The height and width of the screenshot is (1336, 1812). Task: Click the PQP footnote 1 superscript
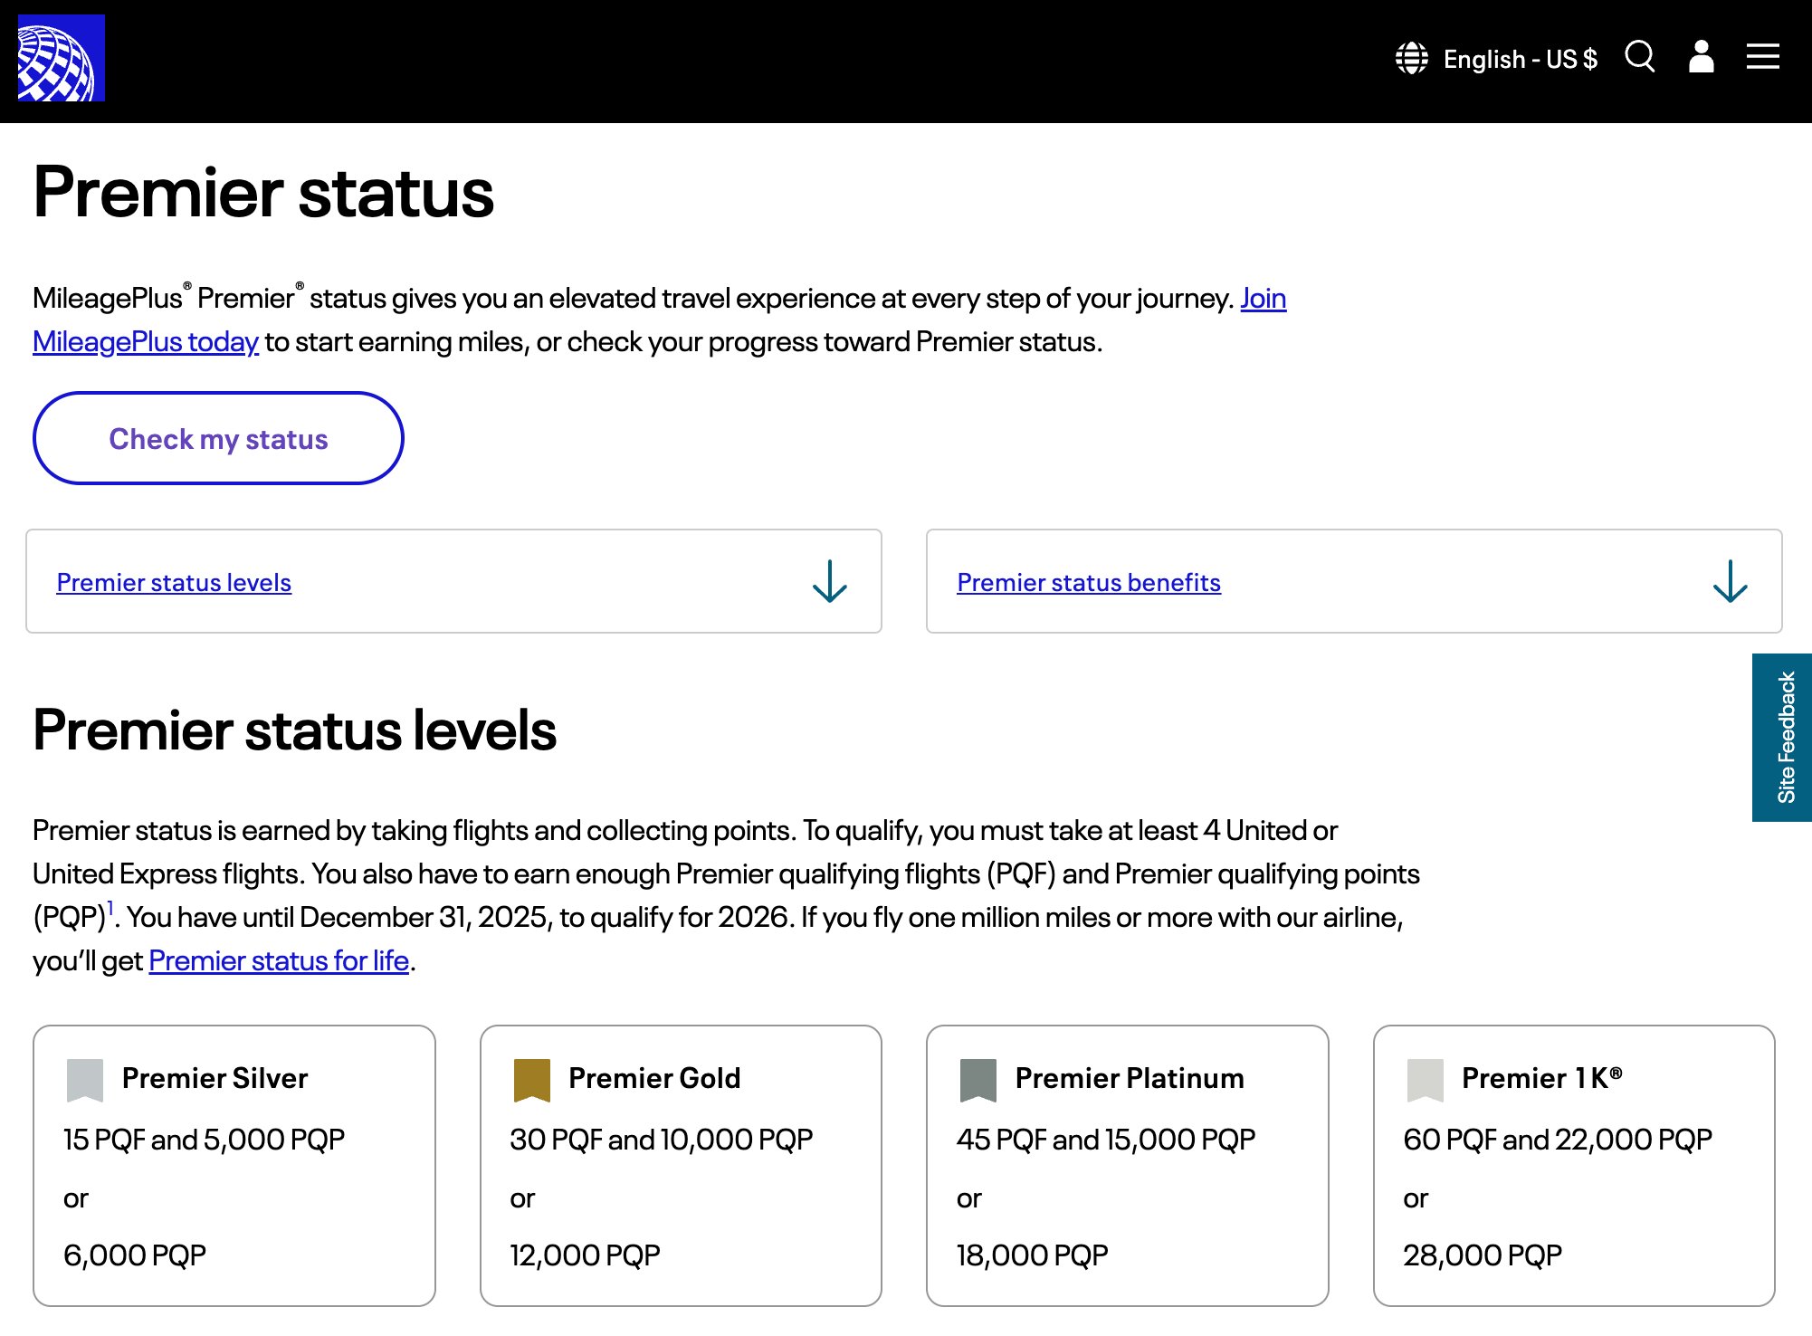[110, 907]
